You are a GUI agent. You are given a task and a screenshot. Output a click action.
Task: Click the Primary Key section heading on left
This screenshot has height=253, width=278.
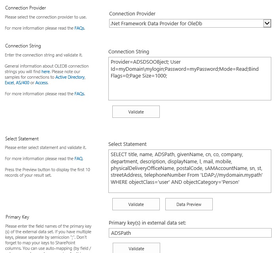click(17, 217)
